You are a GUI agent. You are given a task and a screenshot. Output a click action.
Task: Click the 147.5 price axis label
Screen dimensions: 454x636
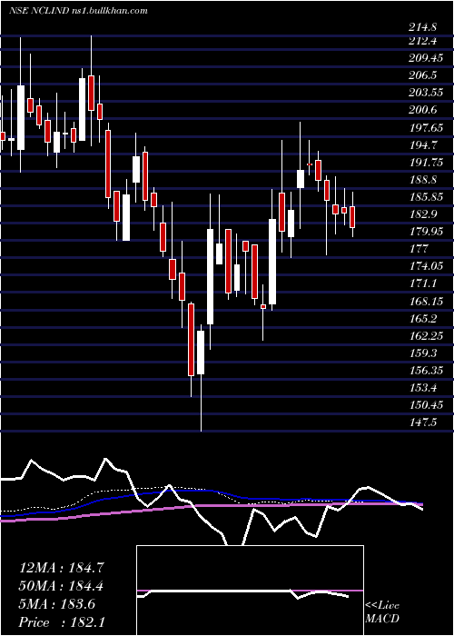(423, 422)
